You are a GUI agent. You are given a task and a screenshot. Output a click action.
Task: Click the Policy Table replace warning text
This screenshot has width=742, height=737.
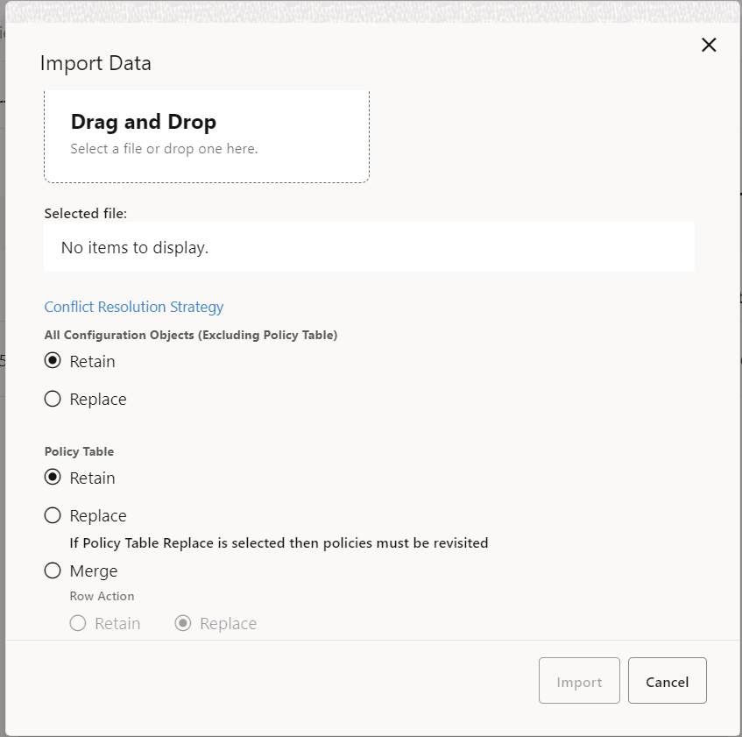(x=279, y=542)
